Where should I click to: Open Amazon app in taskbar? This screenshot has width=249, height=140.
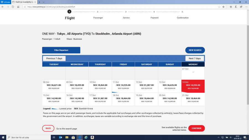(x=92, y=137)
